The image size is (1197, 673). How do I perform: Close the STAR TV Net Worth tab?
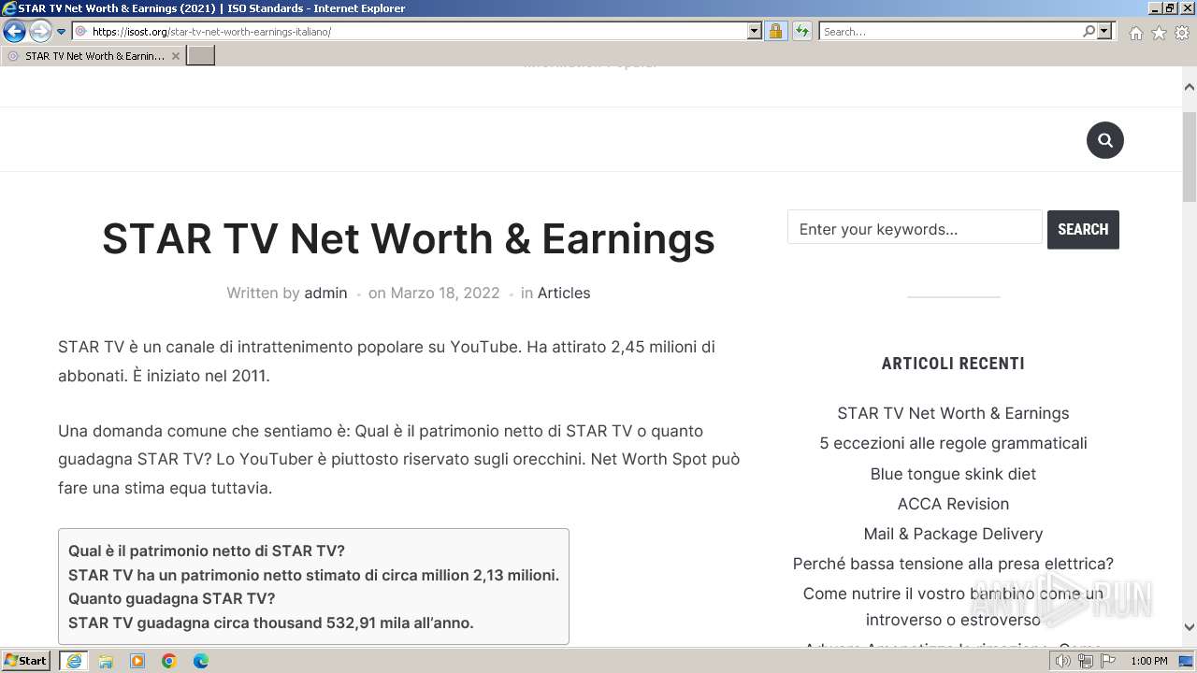pos(175,56)
